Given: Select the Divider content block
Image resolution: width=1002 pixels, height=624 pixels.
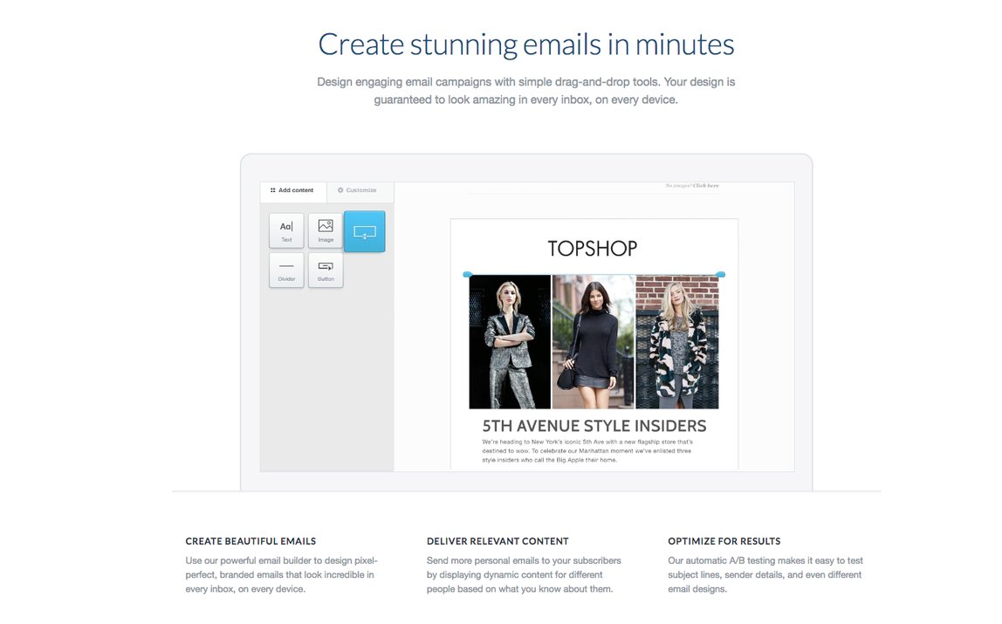Looking at the screenshot, I should 286,271.
